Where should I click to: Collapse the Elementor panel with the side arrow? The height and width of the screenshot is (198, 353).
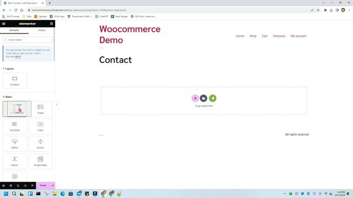[x=56, y=105]
